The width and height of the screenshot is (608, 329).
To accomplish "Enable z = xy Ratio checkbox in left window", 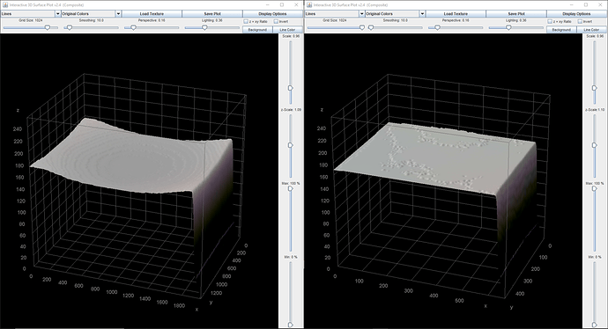I will (246, 22).
